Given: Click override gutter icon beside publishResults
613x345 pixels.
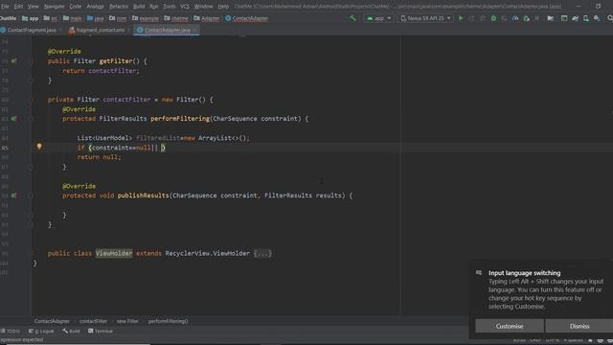Looking at the screenshot, I should click(13, 195).
